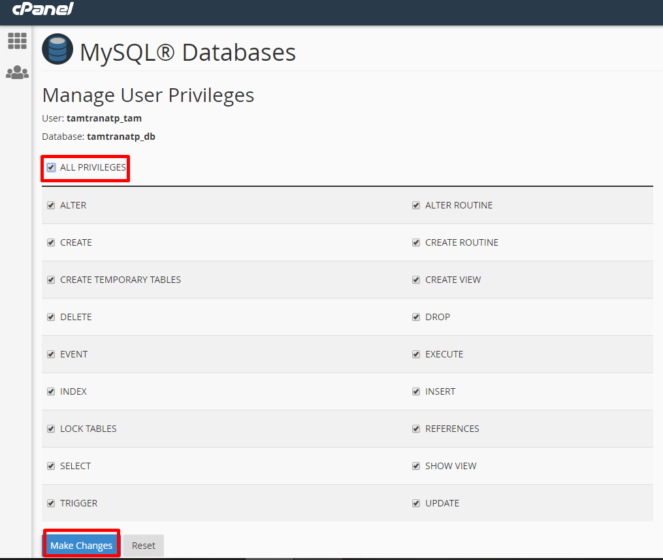
Task: Uncheck the DELETE privilege
Action: coord(51,317)
